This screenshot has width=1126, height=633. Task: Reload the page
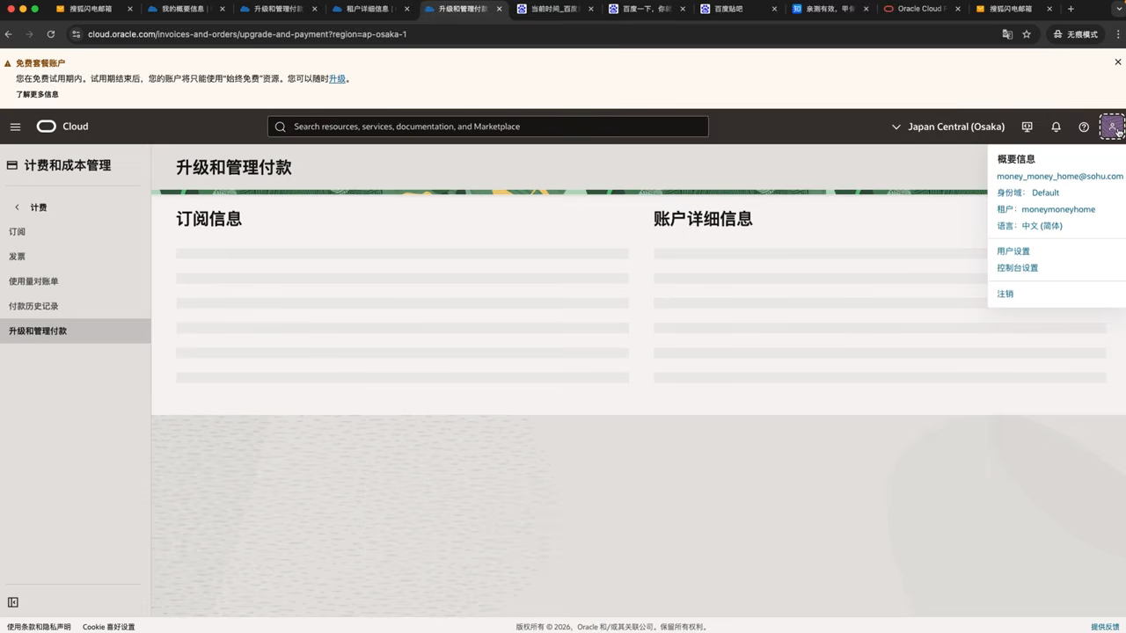tap(51, 34)
